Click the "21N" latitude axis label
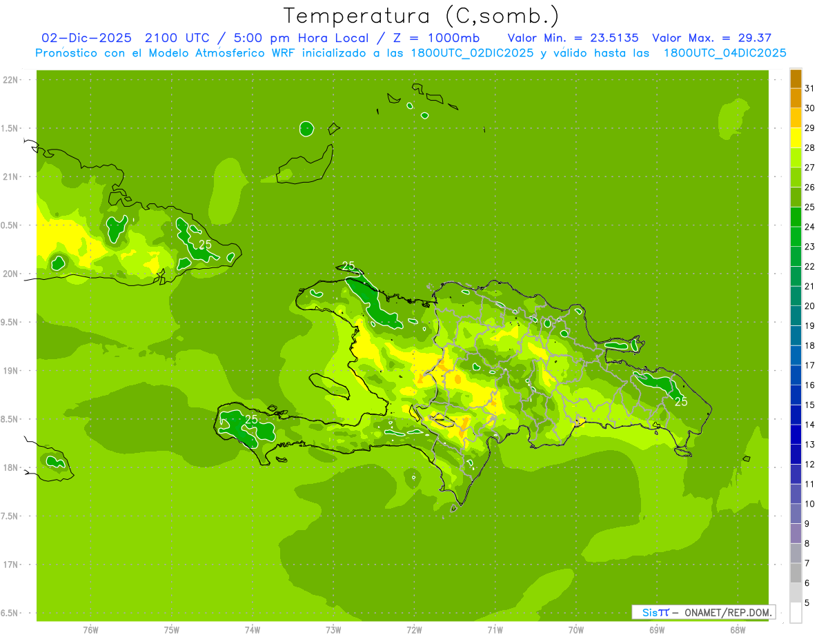Image resolution: width=828 pixels, height=639 pixels. 11,177
